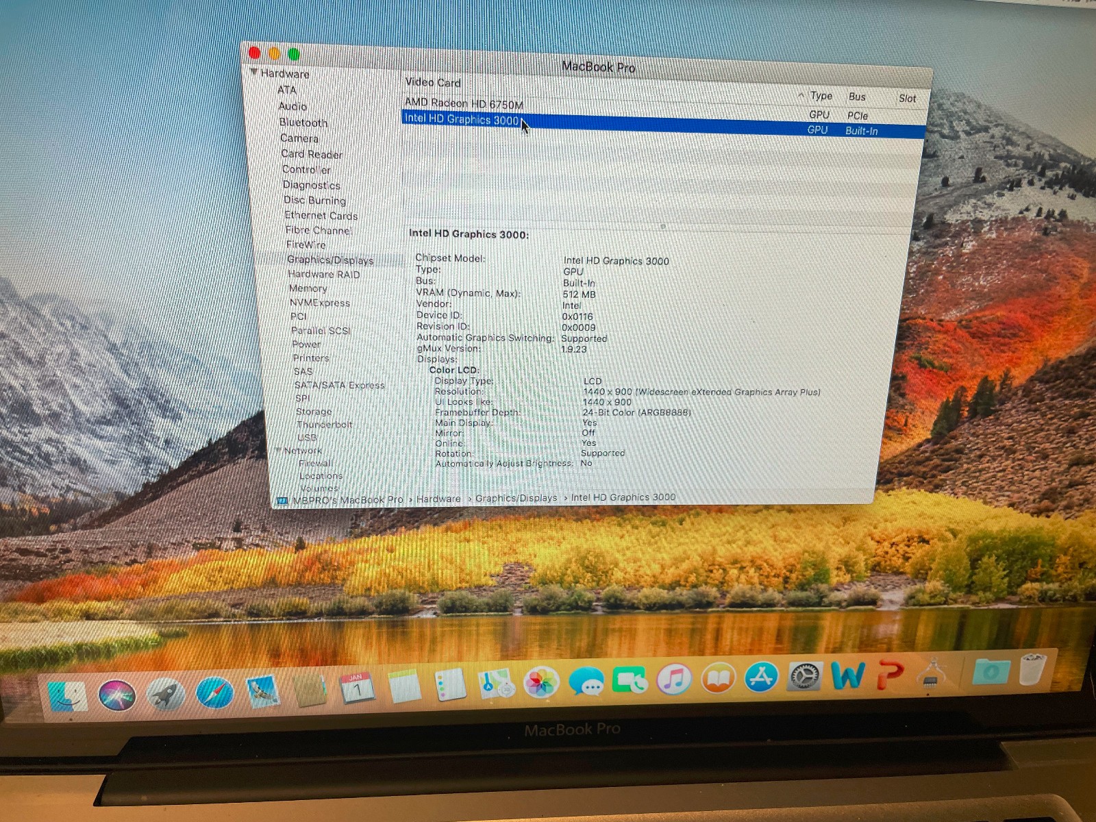Screen dimensions: 1096x822
Task: Select FireWire in the sidebar
Action: [x=306, y=245]
